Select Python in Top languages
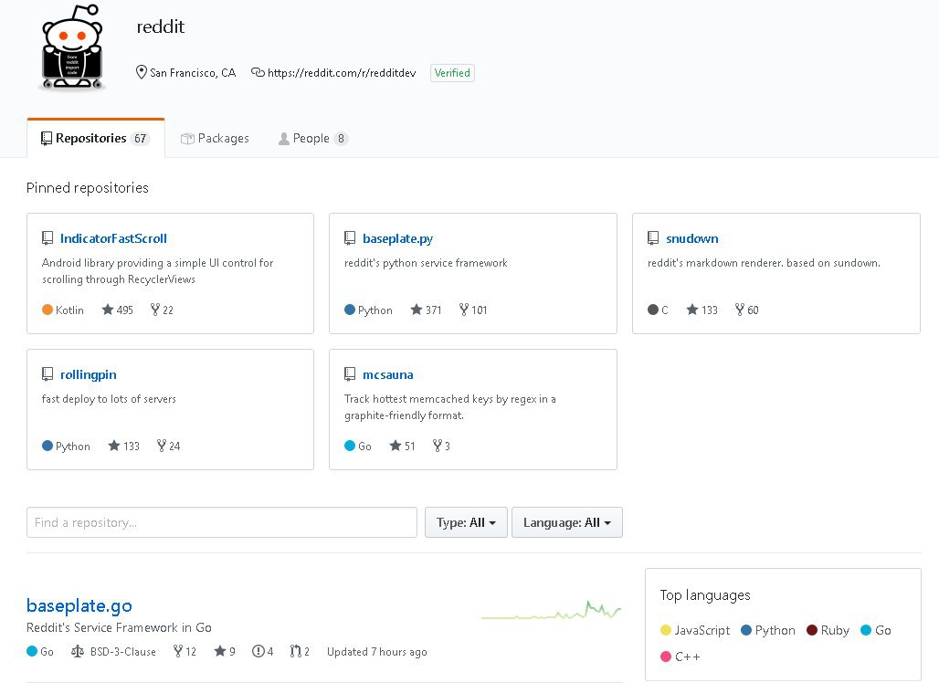The width and height of the screenshot is (939, 683). tap(767, 630)
